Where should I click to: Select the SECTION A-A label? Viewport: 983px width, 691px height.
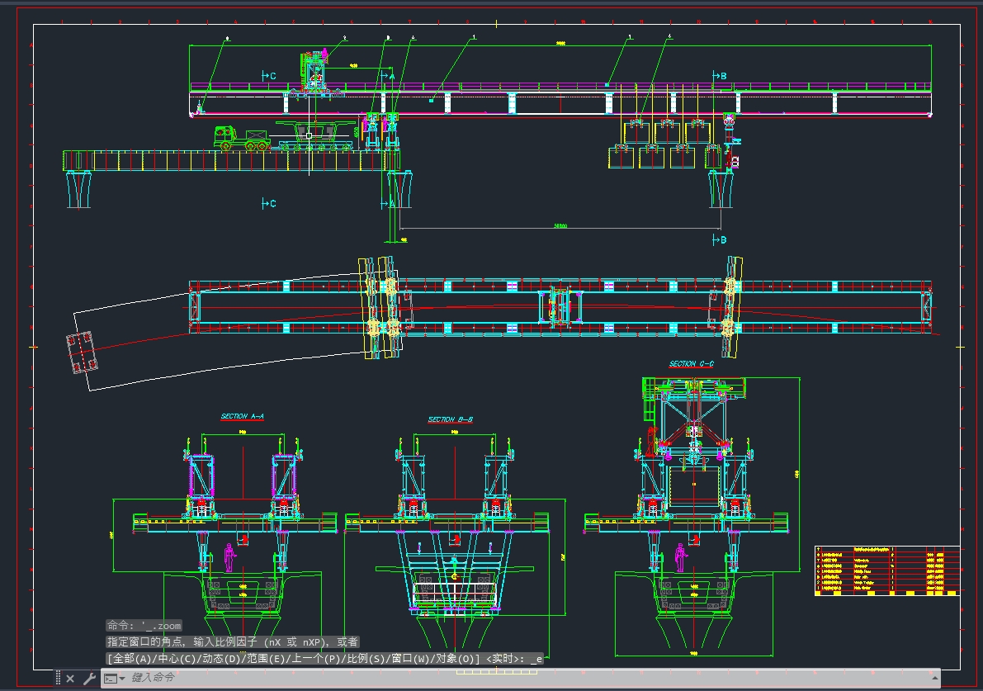click(x=242, y=416)
